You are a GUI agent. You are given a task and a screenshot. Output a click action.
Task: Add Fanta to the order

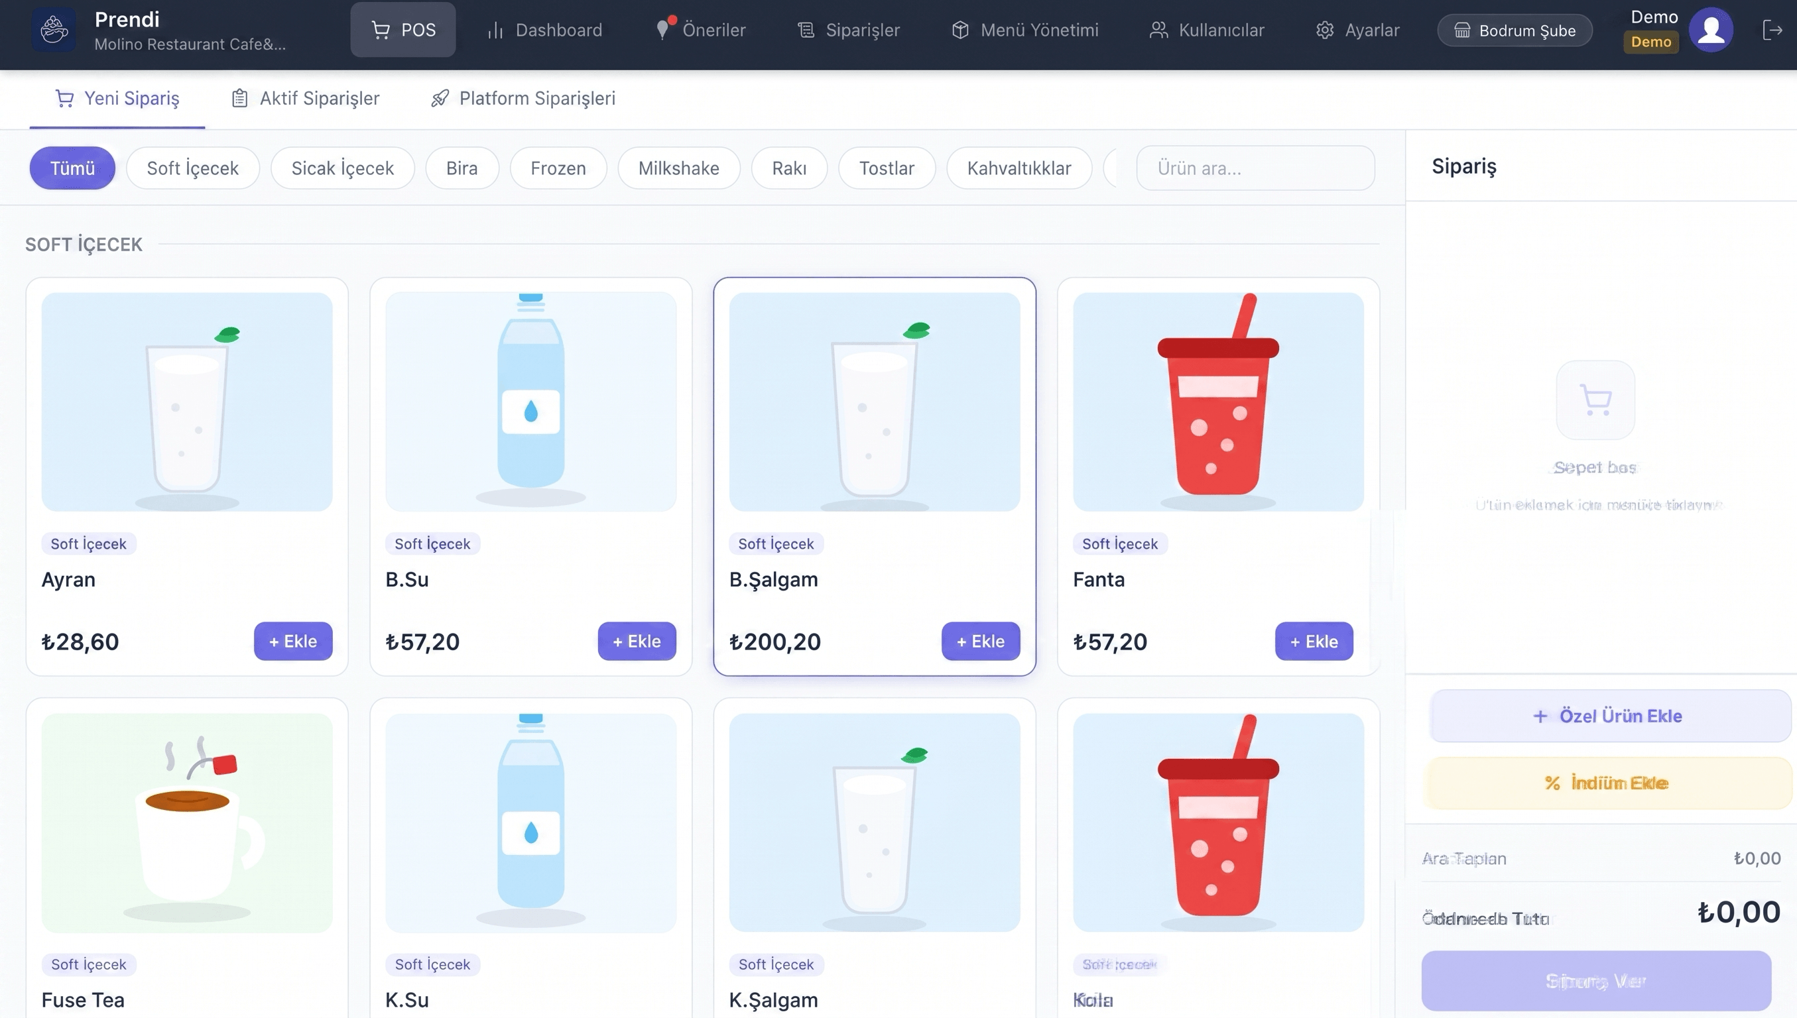tap(1314, 641)
